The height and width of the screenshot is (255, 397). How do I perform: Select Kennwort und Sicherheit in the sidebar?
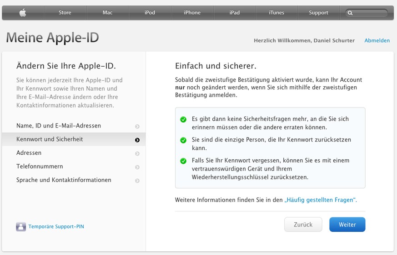click(74, 139)
